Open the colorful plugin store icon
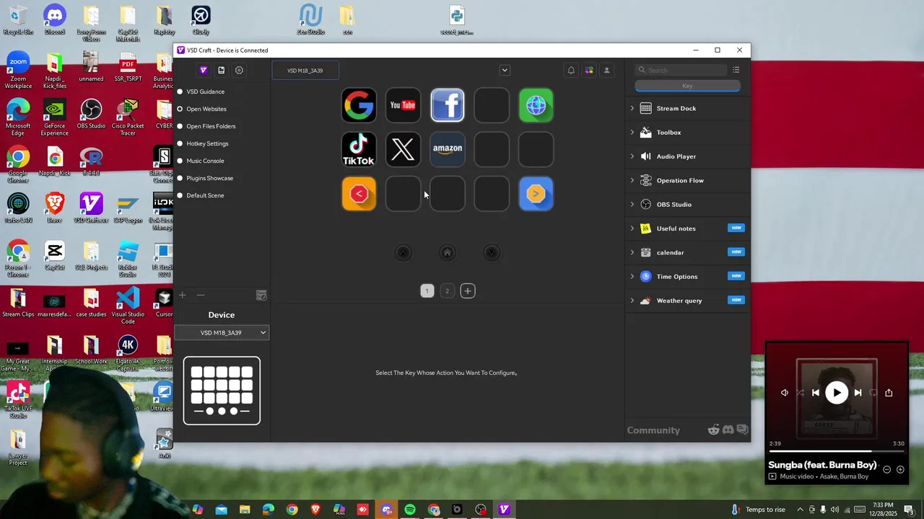 click(x=589, y=70)
